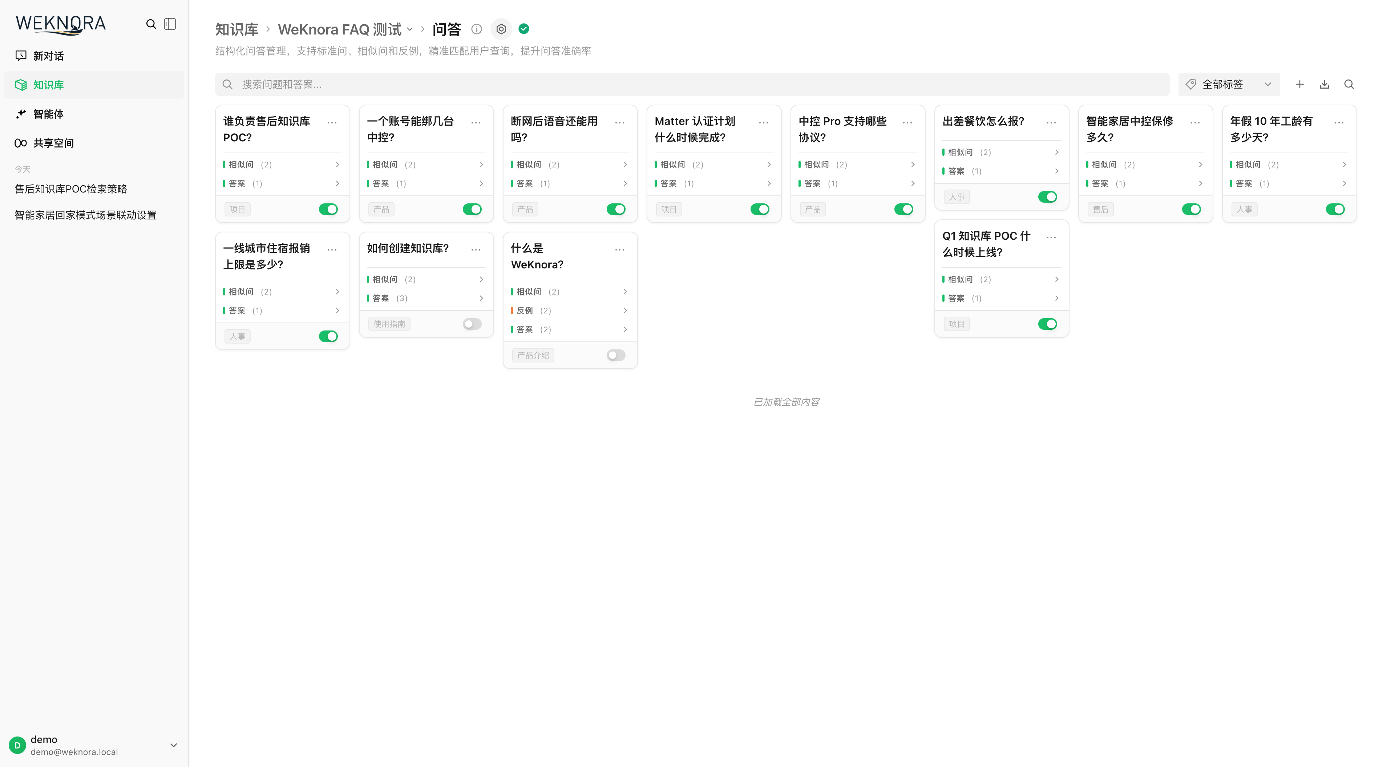
Task: Open the 智能家居回家模式场景联动设置 conversation
Action: 86,215
